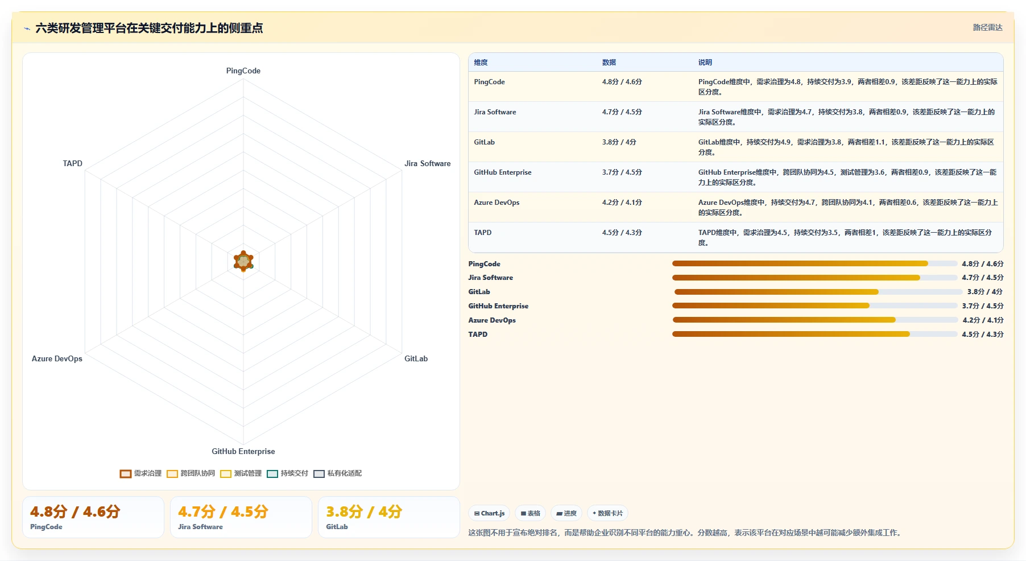Click the PingCode radar axis label

click(x=243, y=71)
